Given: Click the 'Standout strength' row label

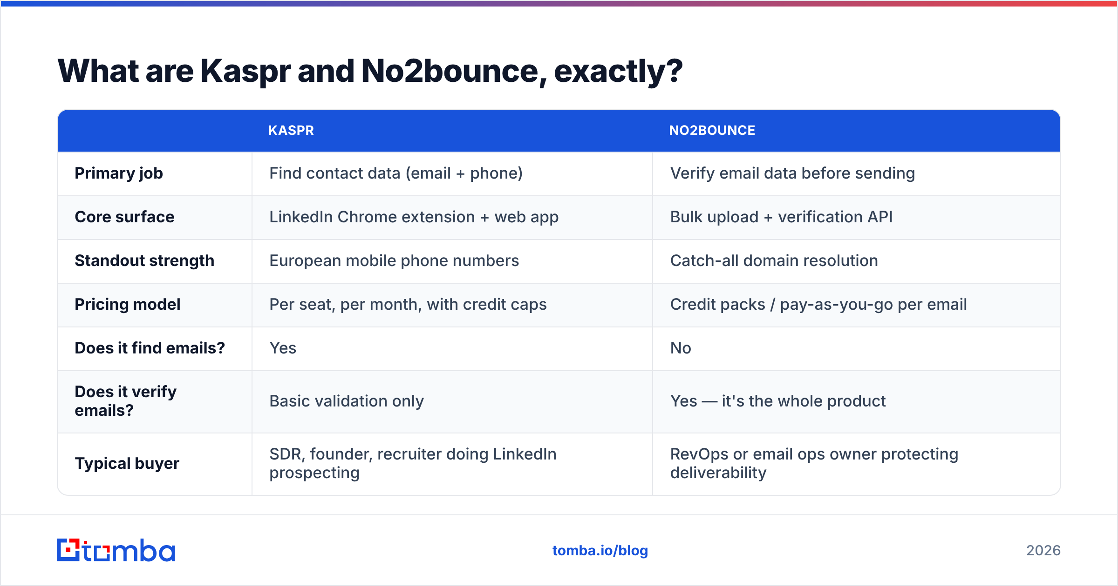Looking at the screenshot, I should [x=144, y=261].
